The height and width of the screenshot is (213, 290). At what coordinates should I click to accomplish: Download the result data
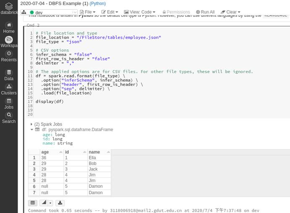[60, 203]
